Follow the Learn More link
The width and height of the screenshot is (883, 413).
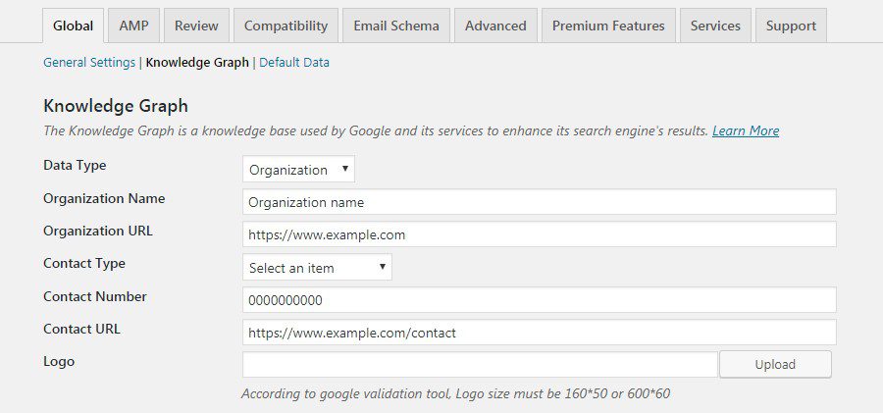(x=746, y=131)
